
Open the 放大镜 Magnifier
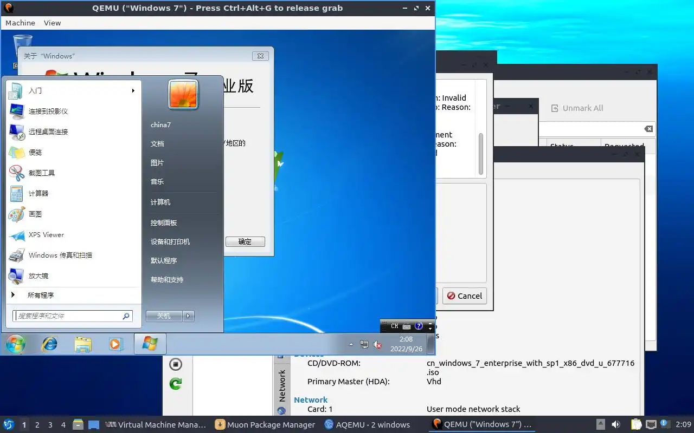point(73,275)
